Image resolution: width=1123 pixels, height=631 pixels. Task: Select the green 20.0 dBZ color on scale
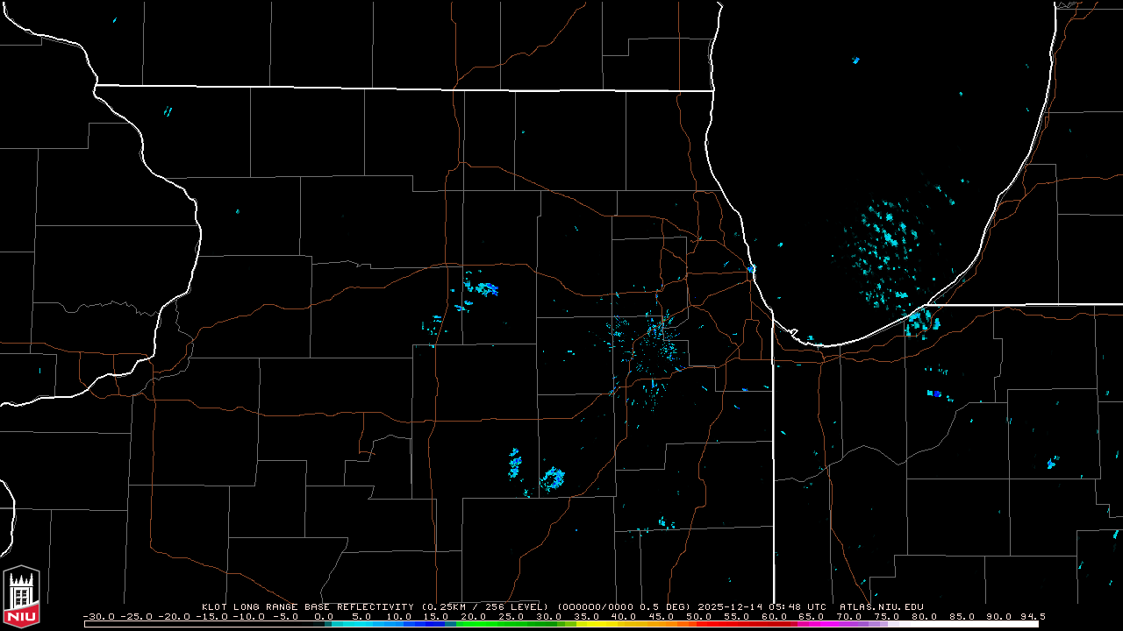coord(474,623)
